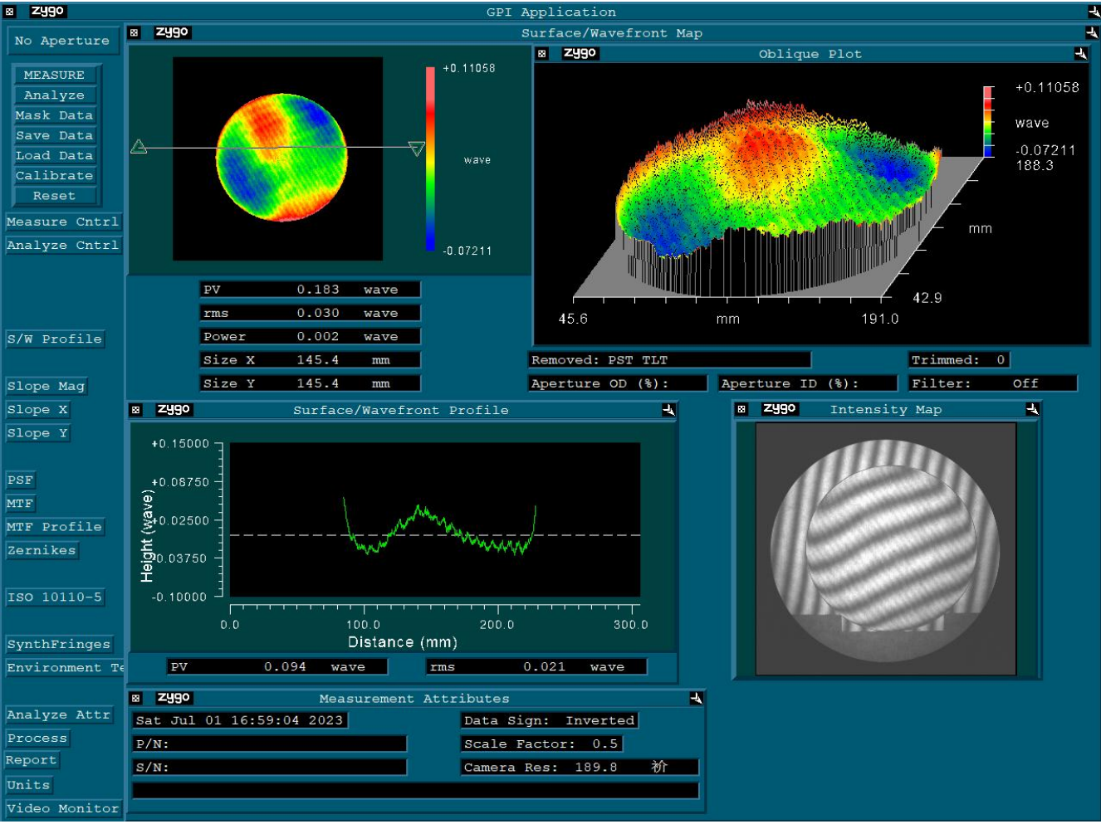Open the Environment window
This screenshot has height=824, width=1101.
coord(65,667)
